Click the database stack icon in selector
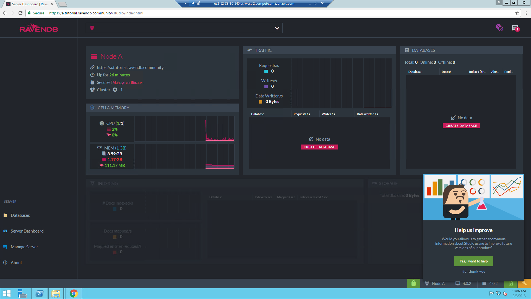 (x=92, y=28)
